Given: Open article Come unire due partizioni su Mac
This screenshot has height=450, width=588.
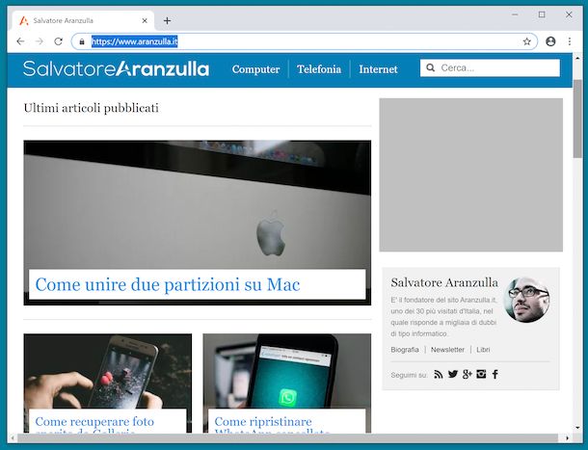Looking at the screenshot, I should 168,284.
